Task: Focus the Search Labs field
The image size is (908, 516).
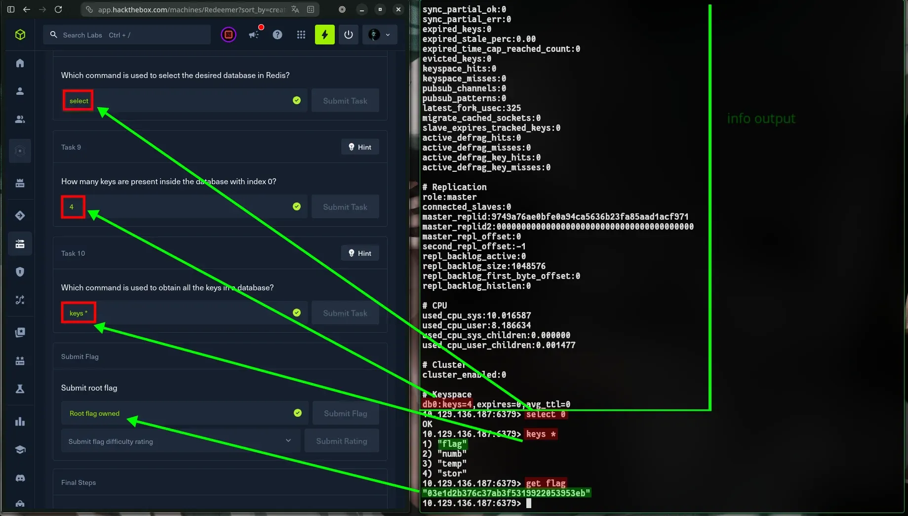Action: tap(127, 35)
